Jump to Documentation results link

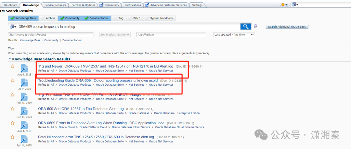pos(72,40)
